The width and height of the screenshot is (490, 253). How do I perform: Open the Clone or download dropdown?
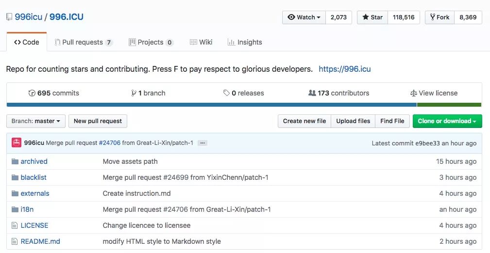click(x=447, y=121)
